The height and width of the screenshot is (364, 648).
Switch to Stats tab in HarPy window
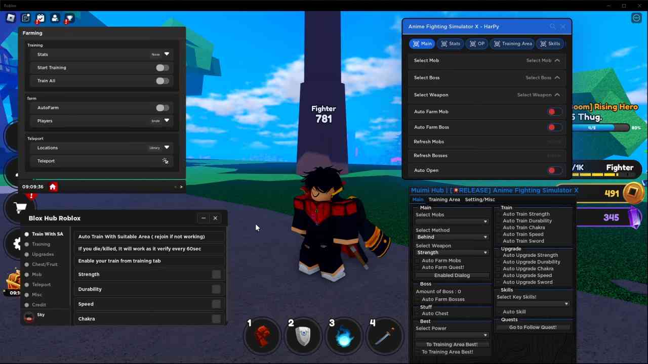pyautogui.click(x=451, y=44)
